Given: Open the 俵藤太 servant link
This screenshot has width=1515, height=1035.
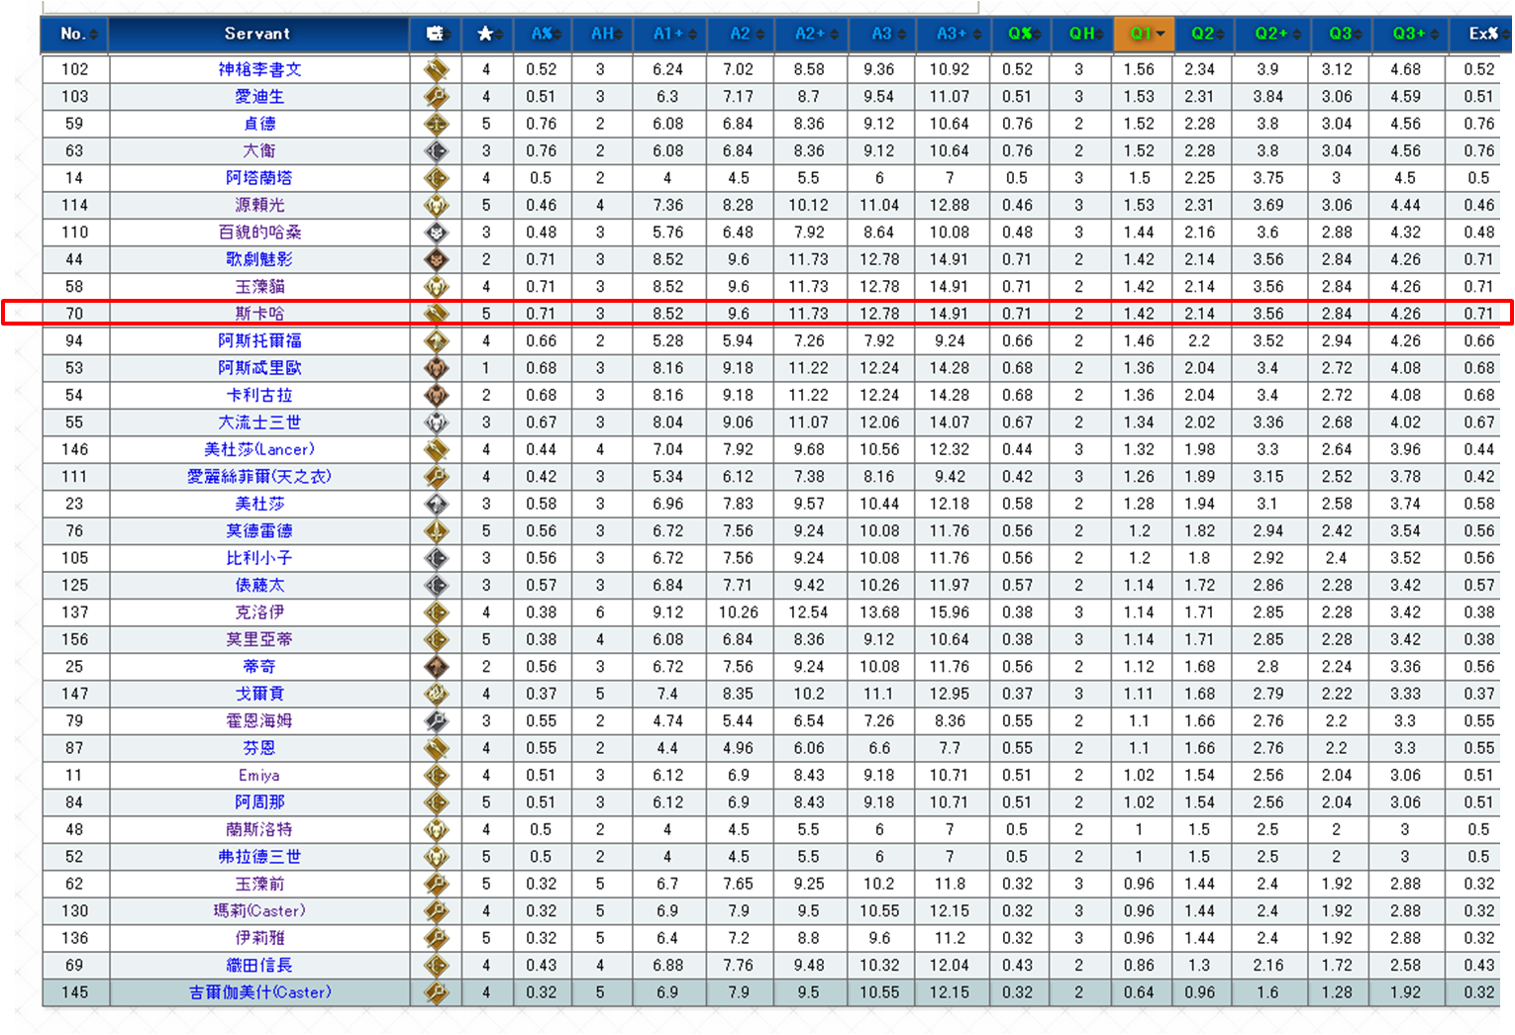Looking at the screenshot, I should [259, 586].
